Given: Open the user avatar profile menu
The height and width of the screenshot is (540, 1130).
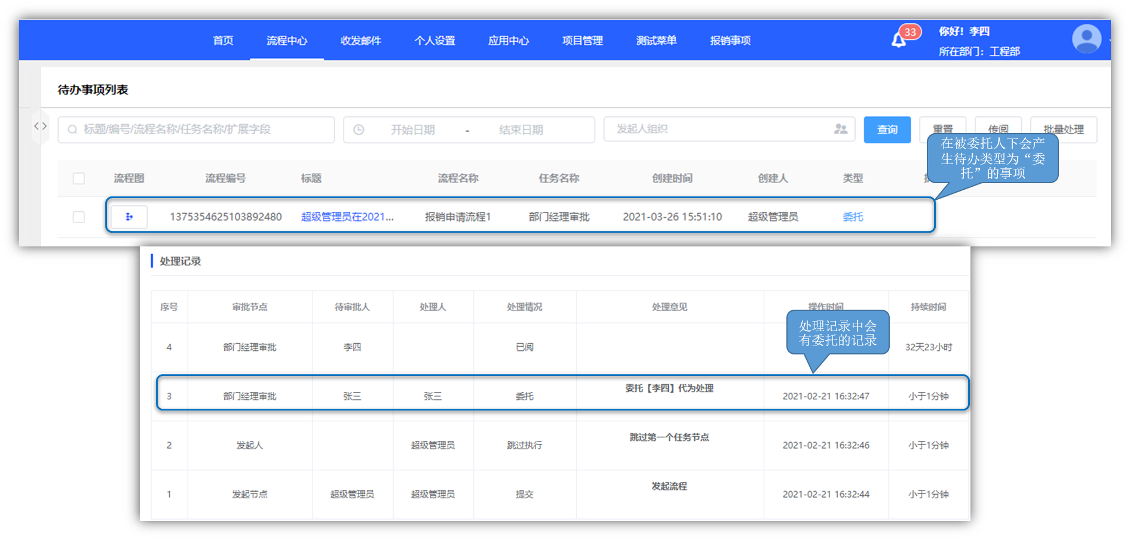Looking at the screenshot, I should pos(1086,39).
